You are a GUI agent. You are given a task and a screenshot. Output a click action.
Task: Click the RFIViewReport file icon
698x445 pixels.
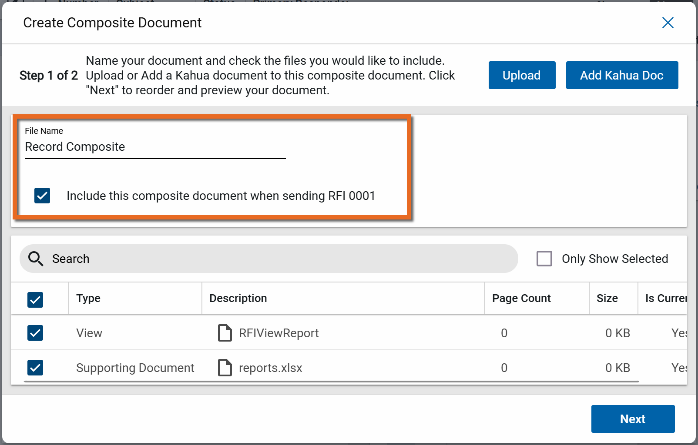pyautogui.click(x=225, y=333)
